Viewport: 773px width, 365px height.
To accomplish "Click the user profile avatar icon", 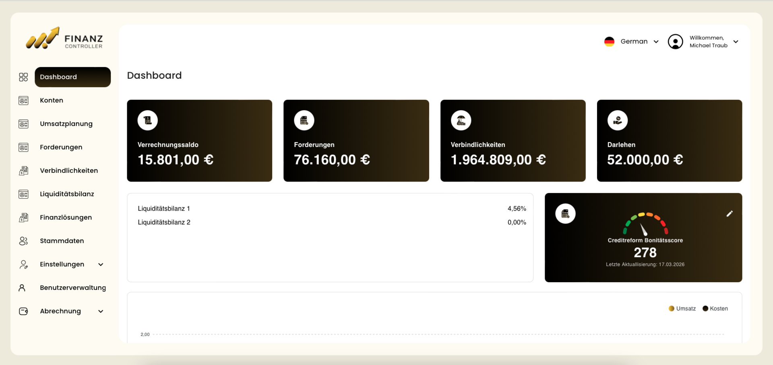I will (x=675, y=42).
